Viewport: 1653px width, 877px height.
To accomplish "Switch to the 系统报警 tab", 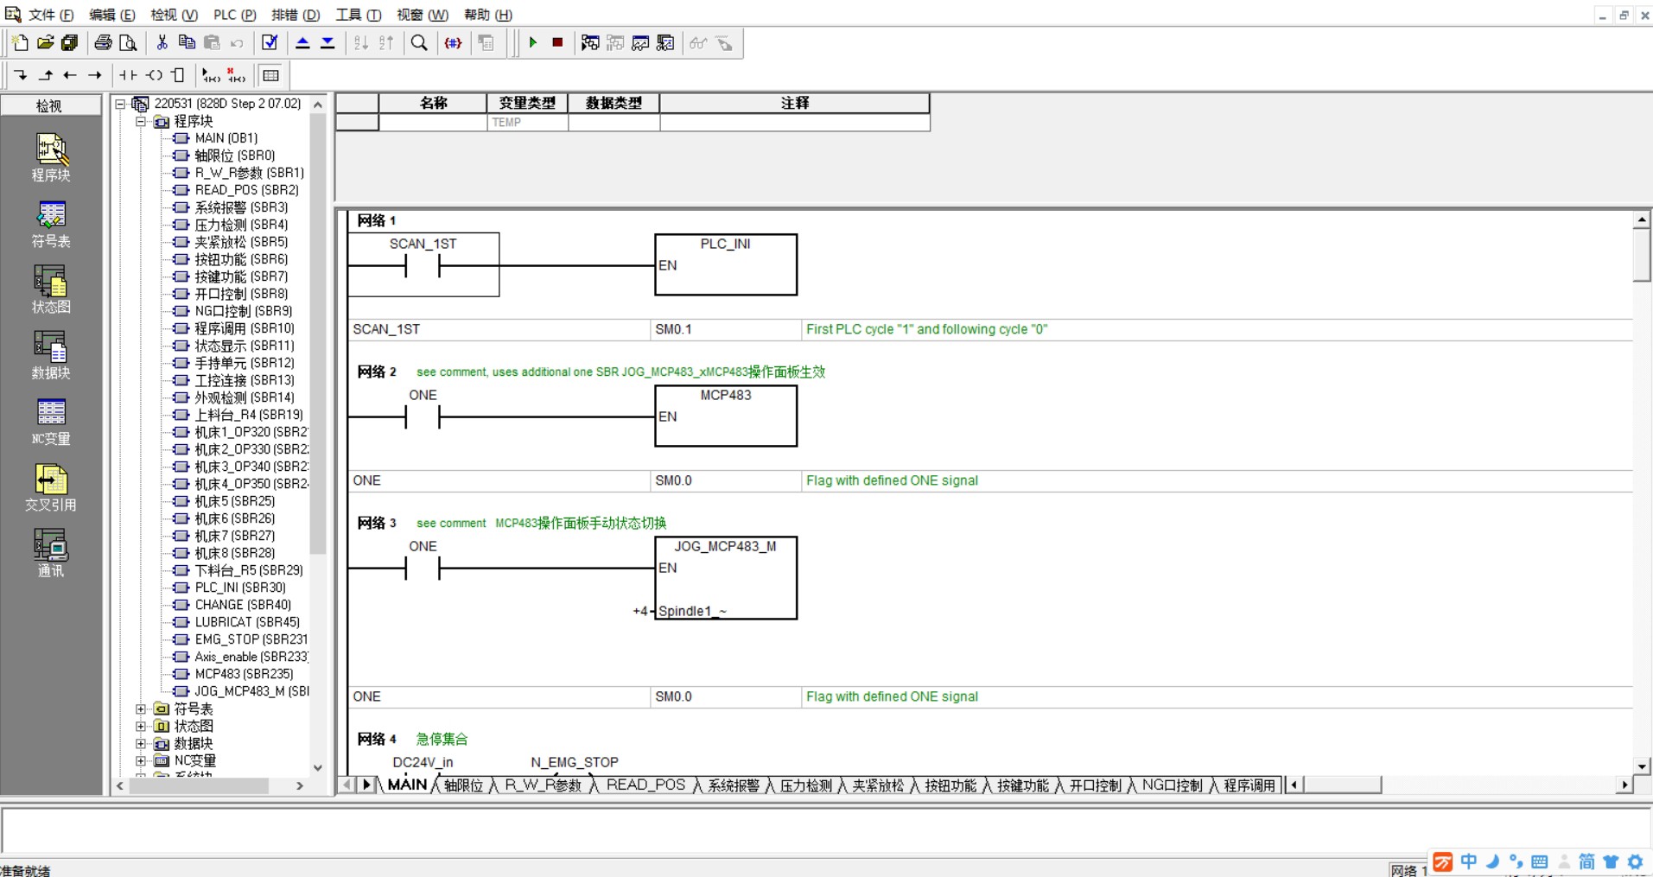I will [733, 785].
